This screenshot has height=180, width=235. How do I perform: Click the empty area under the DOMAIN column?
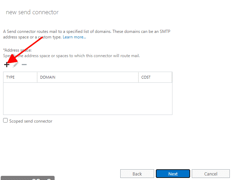(x=87, y=98)
